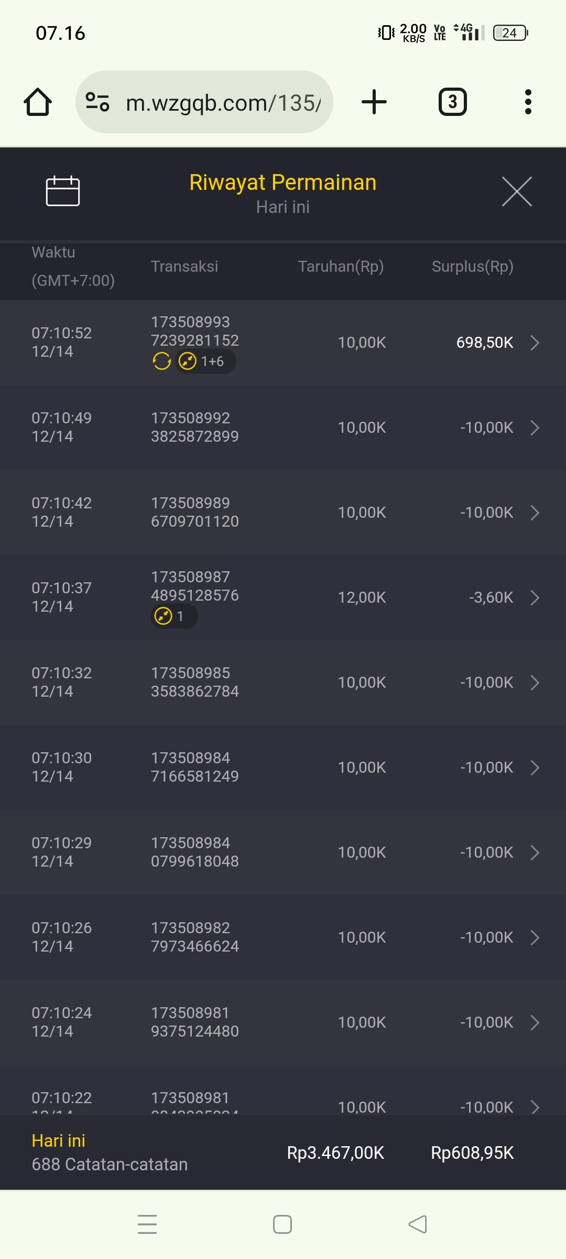Tap the Hari ini summary label
This screenshot has height=1259, width=566.
(x=59, y=1140)
